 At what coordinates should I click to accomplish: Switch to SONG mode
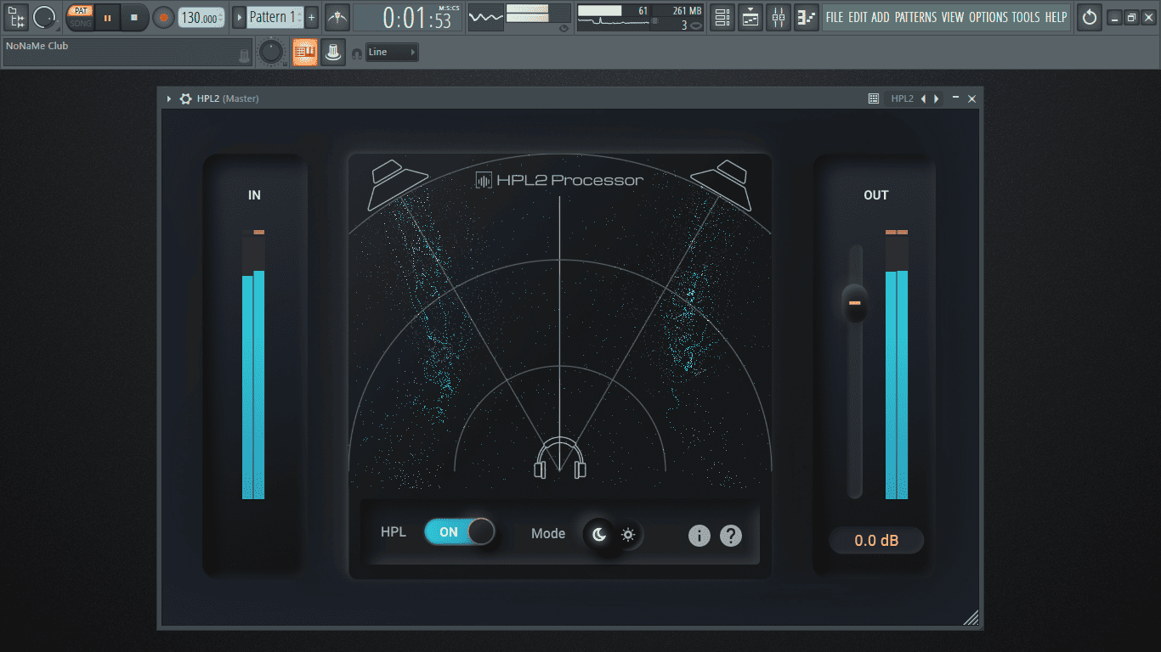click(81, 23)
